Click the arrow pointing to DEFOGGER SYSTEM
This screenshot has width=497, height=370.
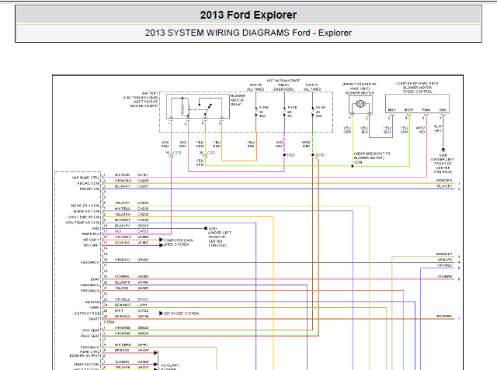[x=161, y=313]
